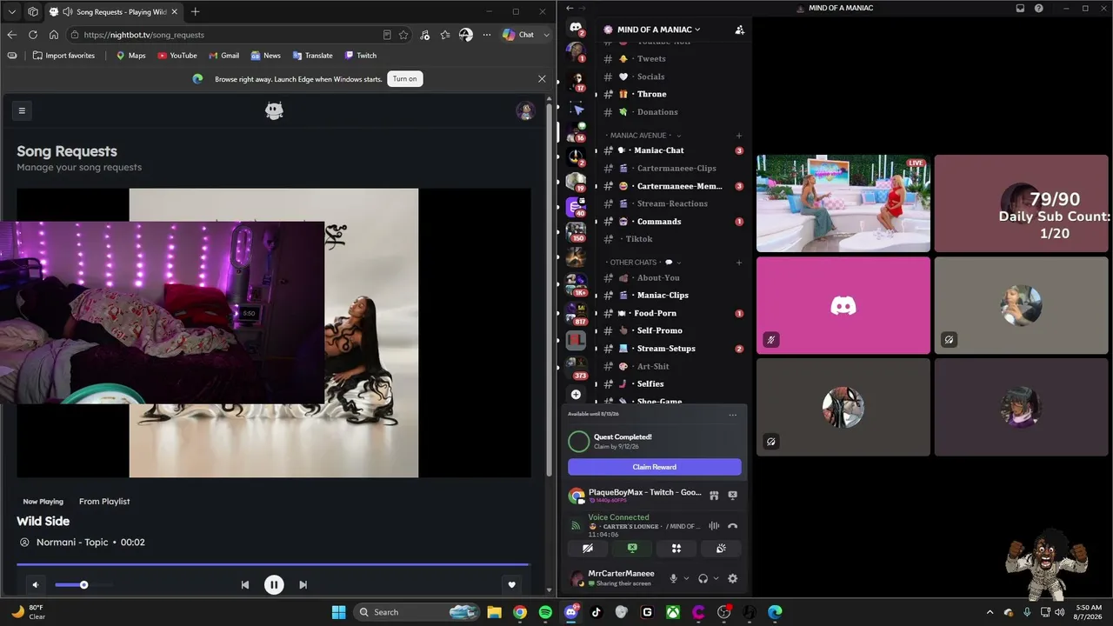1113x626 pixels.
Task: Open the quest options ellipsis menu
Action: 733,415
